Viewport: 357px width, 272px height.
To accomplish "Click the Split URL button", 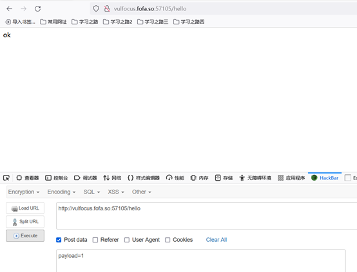I will pyautogui.click(x=25, y=222).
